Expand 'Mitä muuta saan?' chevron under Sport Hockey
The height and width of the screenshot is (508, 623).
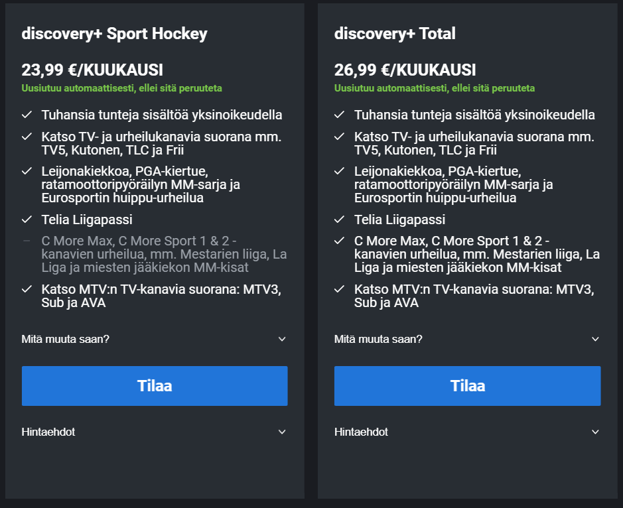tap(282, 339)
